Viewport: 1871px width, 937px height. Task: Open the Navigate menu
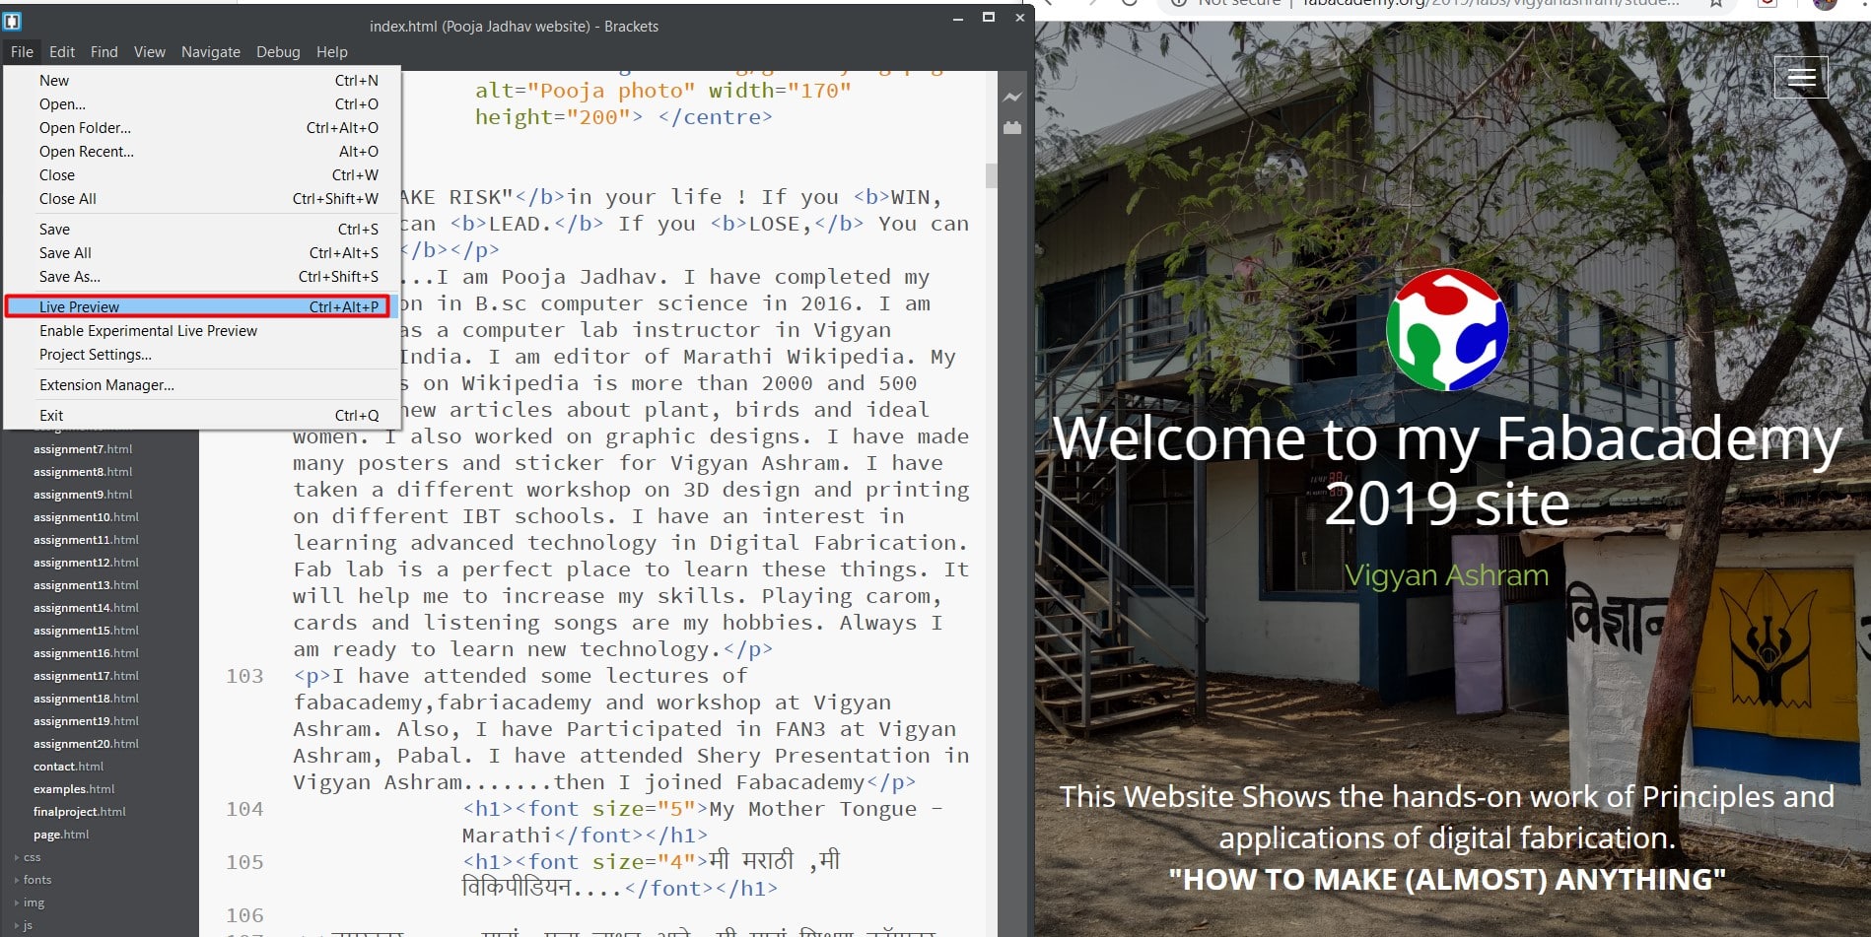pos(211,52)
